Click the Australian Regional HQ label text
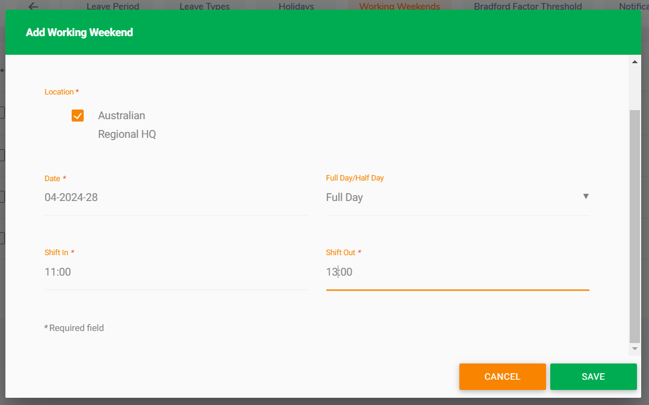 click(x=126, y=125)
